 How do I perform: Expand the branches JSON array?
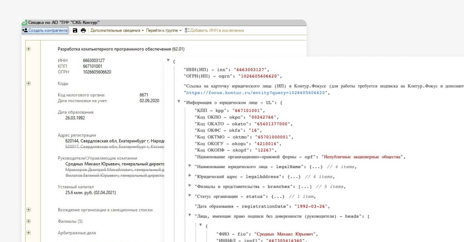(190, 185)
